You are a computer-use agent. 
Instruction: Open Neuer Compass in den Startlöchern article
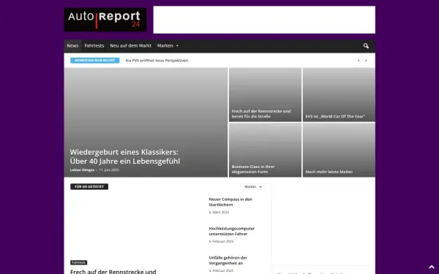coord(230,202)
